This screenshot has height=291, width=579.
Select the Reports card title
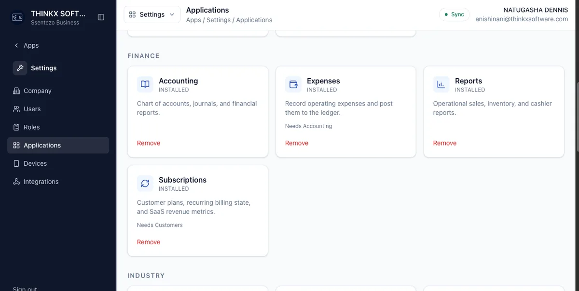coord(469,81)
